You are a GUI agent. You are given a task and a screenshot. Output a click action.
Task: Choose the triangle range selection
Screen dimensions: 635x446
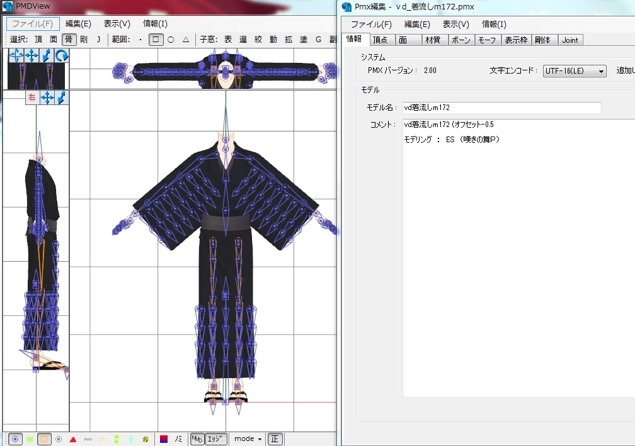point(186,39)
